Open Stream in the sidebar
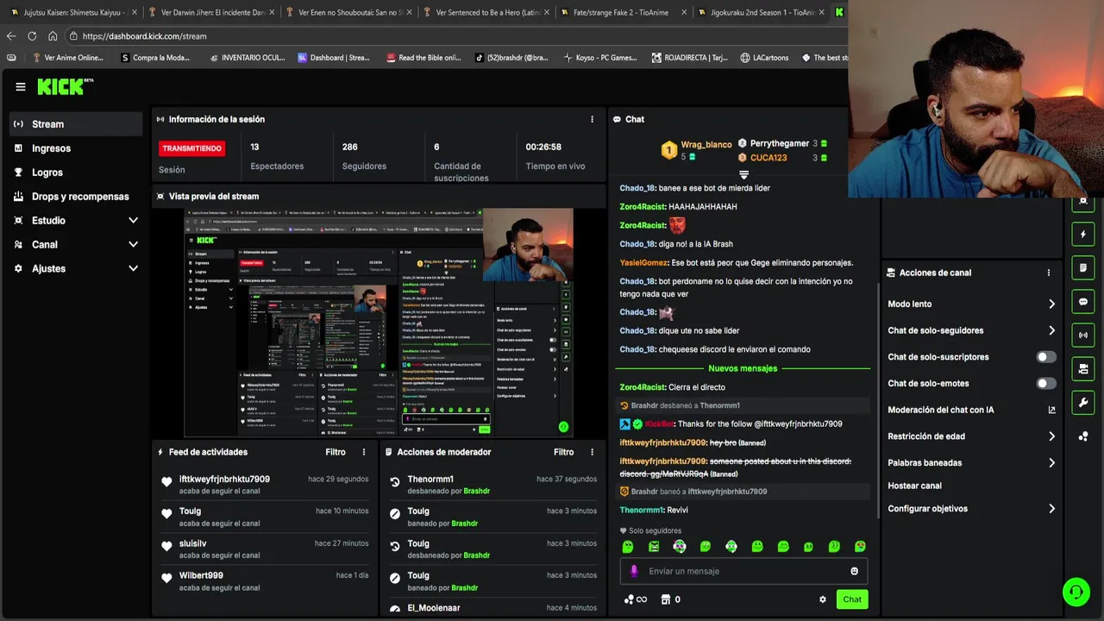The width and height of the screenshot is (1104, 621). pyautogui.click(x=76, y=124)
